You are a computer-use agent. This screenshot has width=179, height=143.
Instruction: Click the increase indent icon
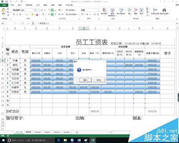(63, 14)
